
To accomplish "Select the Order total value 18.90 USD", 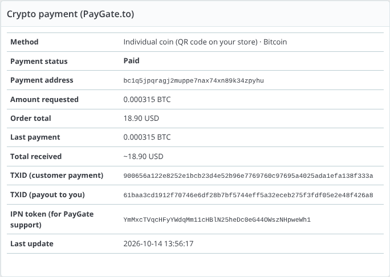I will point(141,119).
